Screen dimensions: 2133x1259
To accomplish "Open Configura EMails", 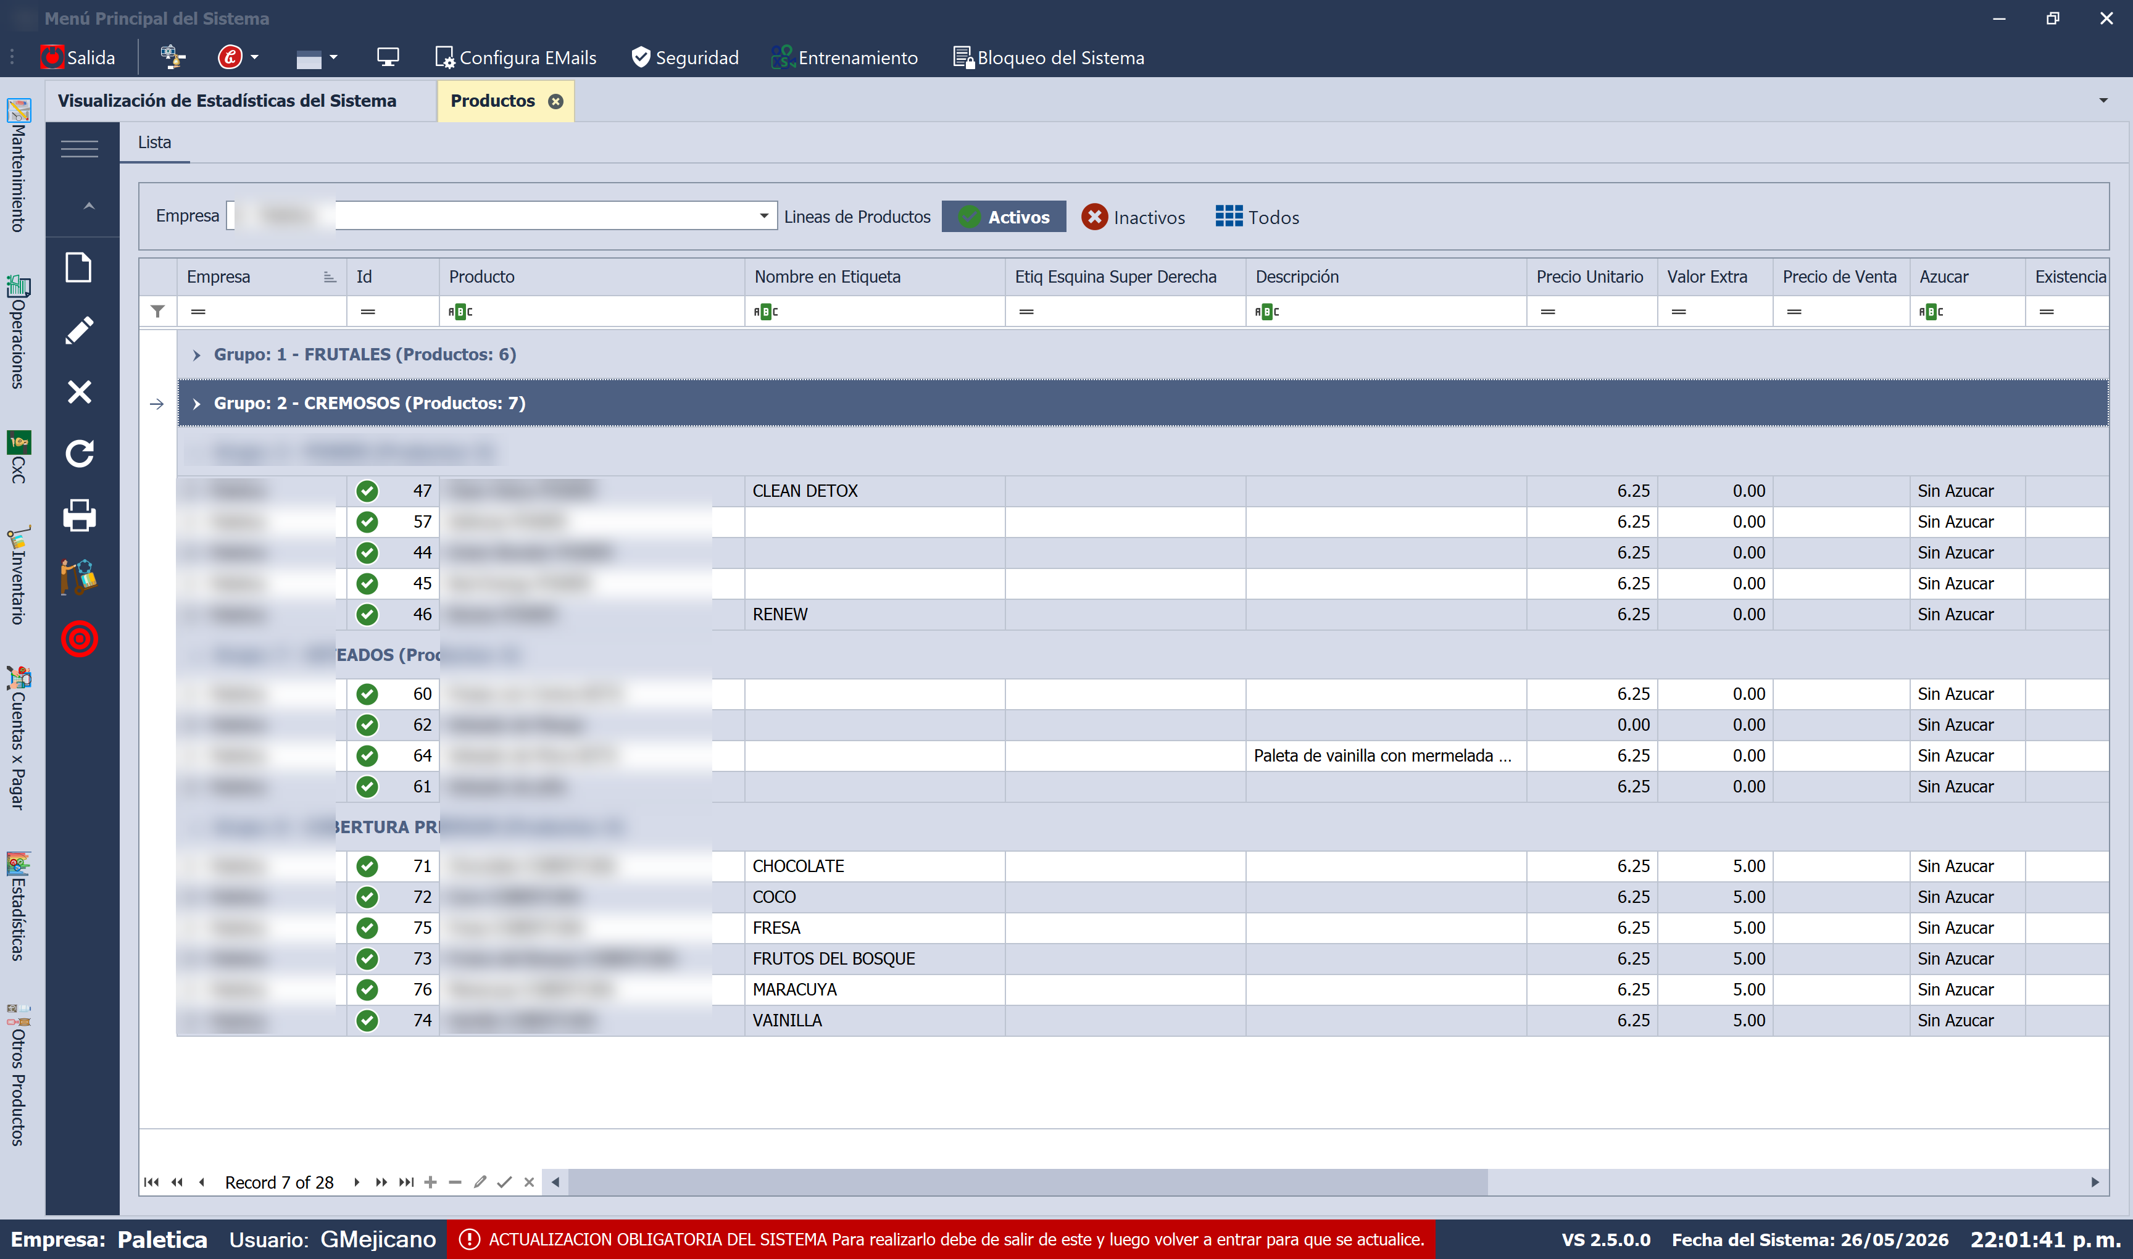I will 516,57.
